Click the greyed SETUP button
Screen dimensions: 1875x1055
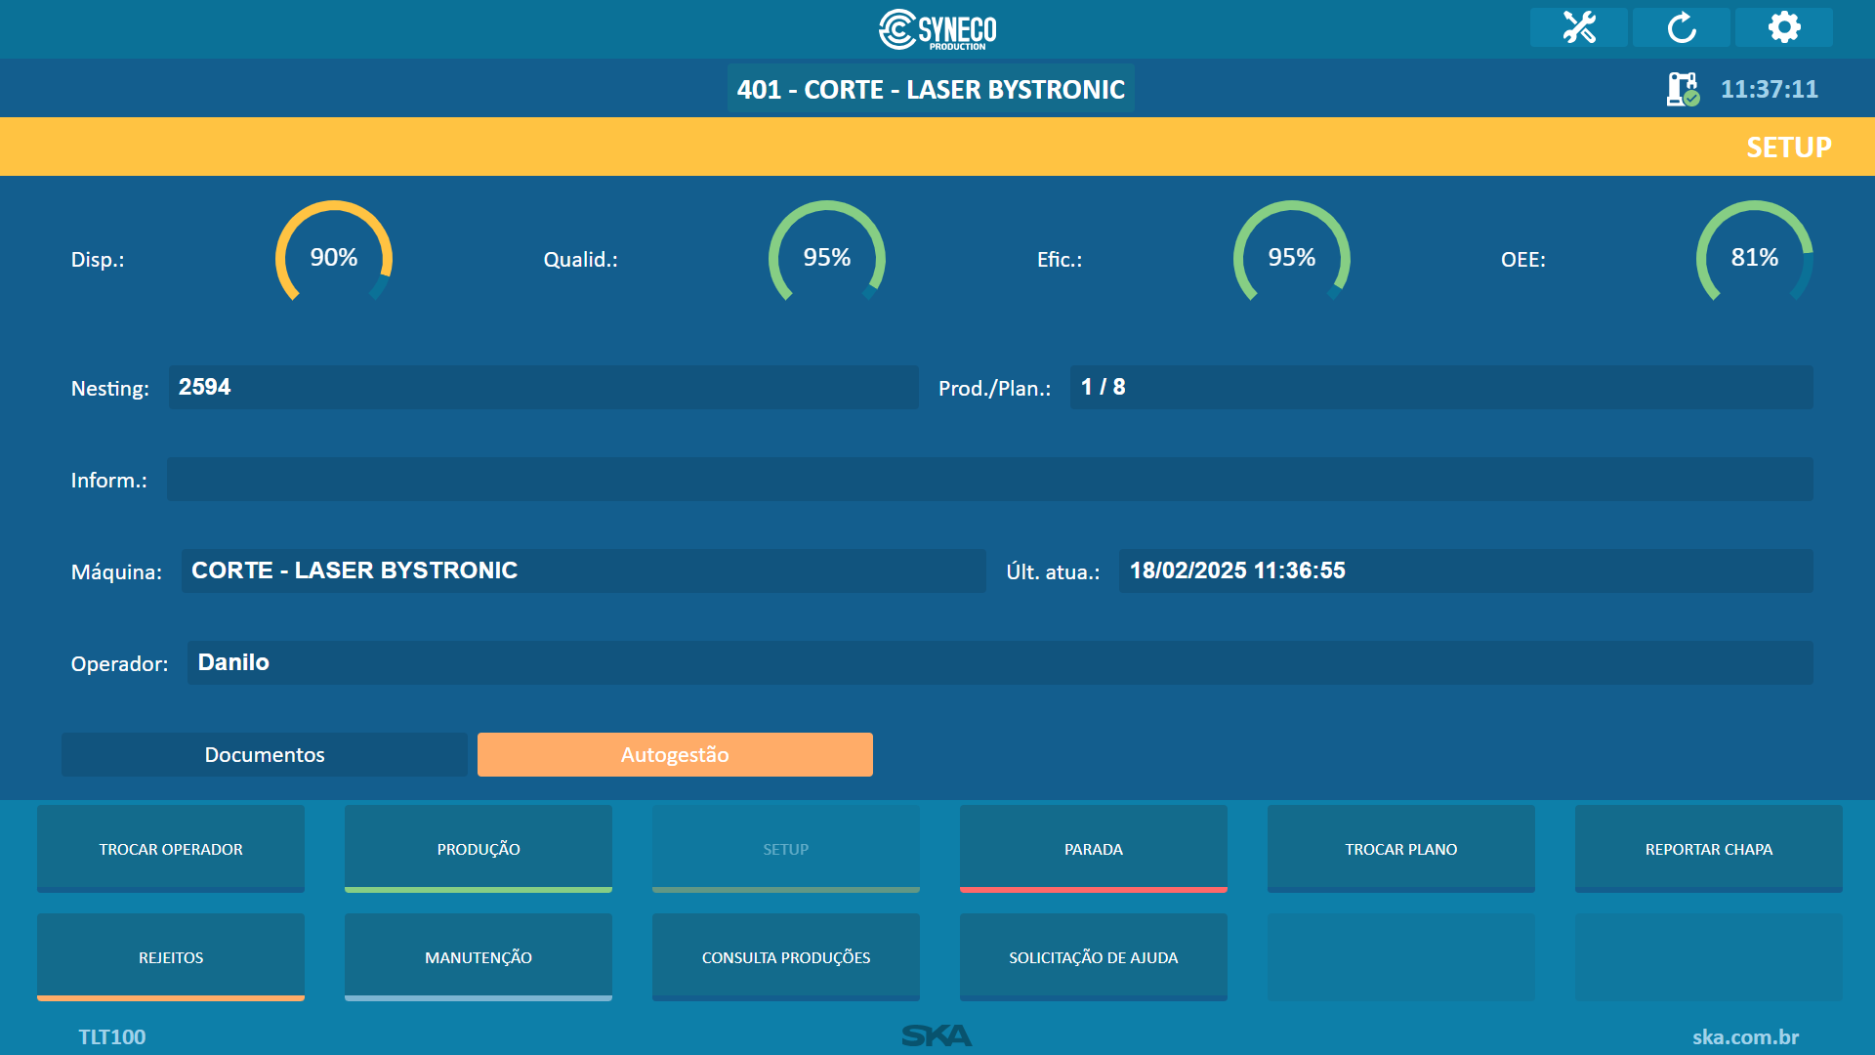[786, 849]
